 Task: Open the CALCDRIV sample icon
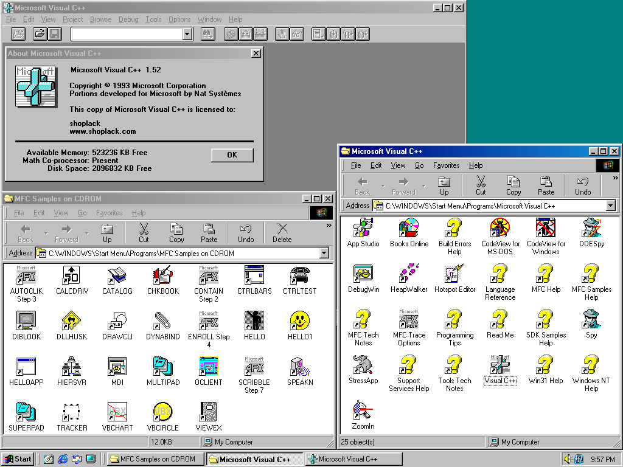[x=72, y=274]
